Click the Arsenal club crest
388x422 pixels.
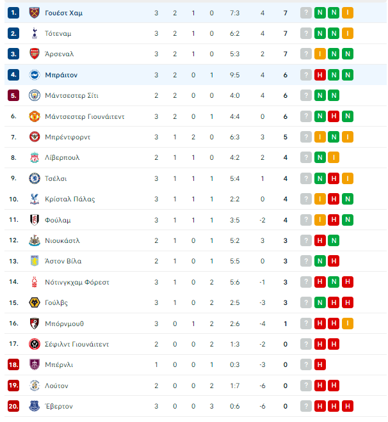click(x=34, y=54)
